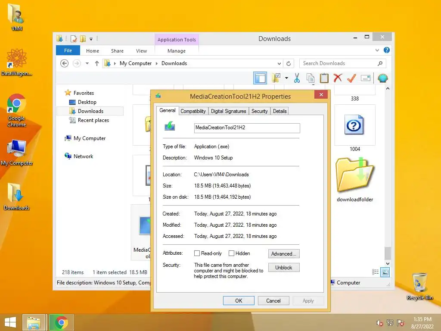Delete with the red X toolbar icon

338,78
